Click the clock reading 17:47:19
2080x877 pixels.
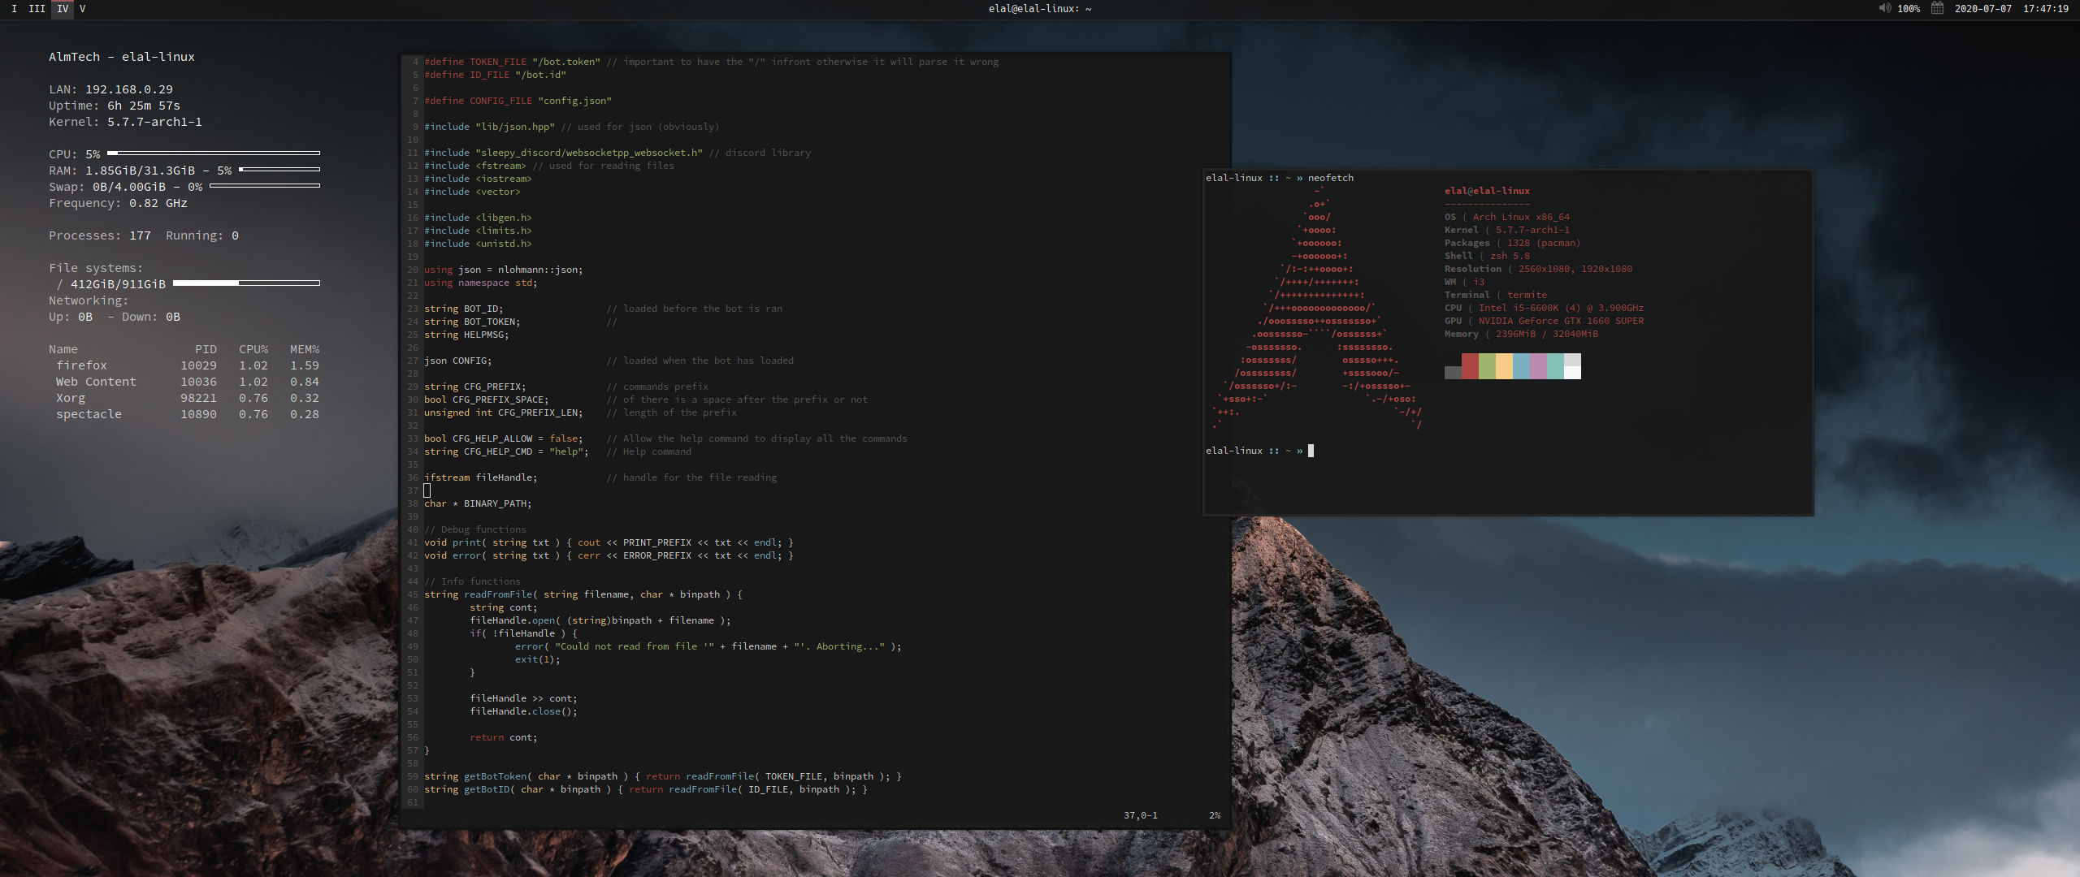(2045, 9)
